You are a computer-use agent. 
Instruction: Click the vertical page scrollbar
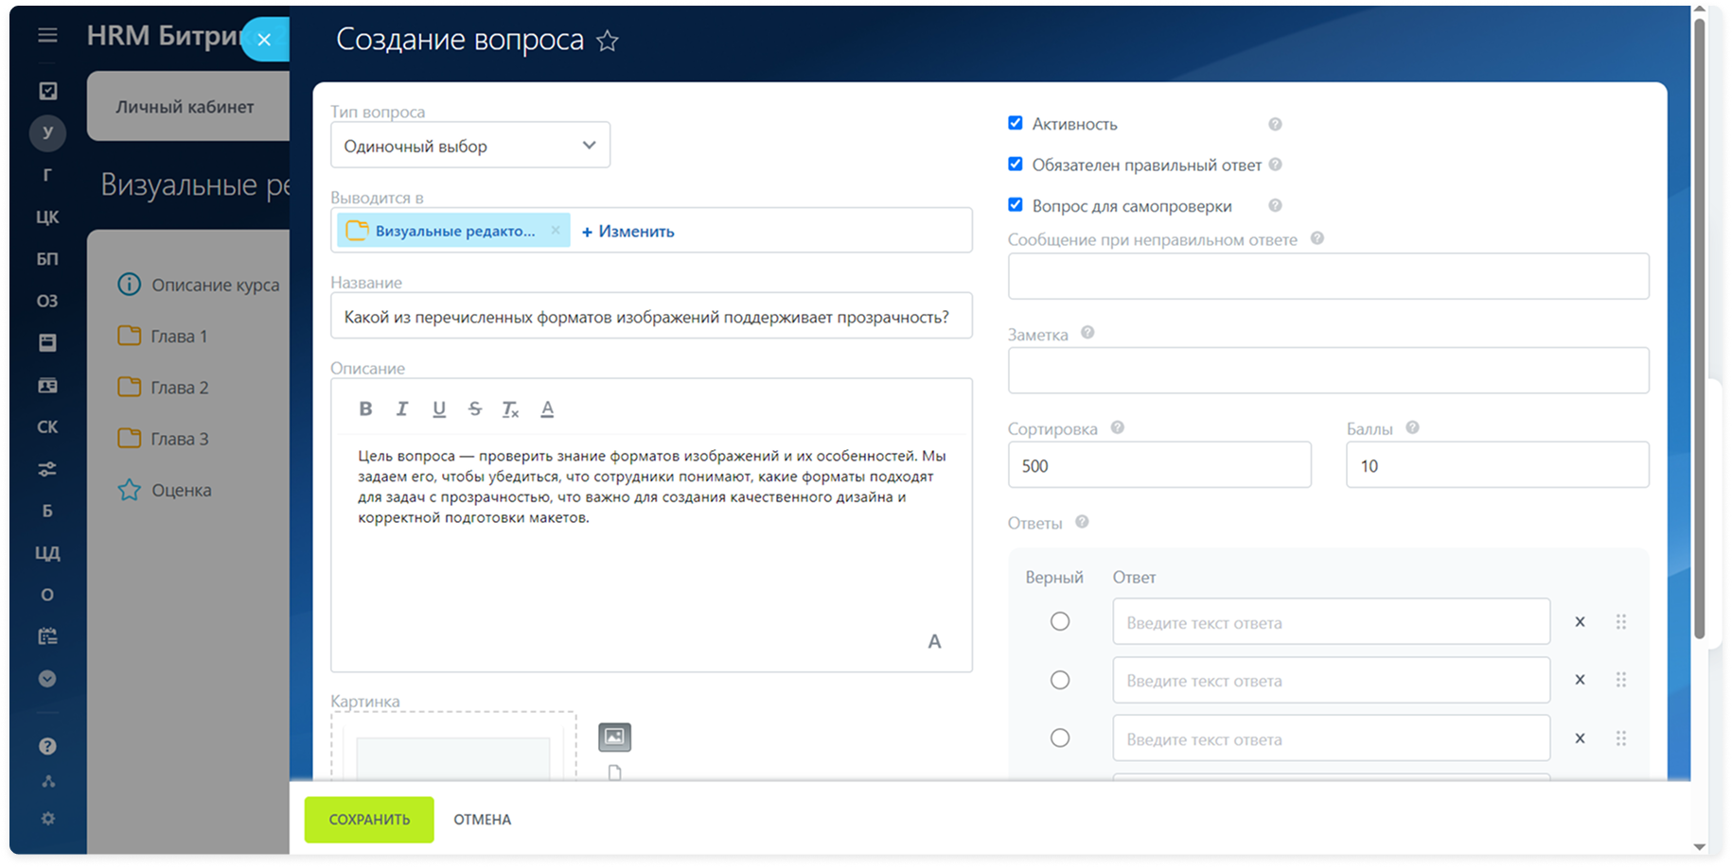pyautogui.click(x=1700, y=329)
